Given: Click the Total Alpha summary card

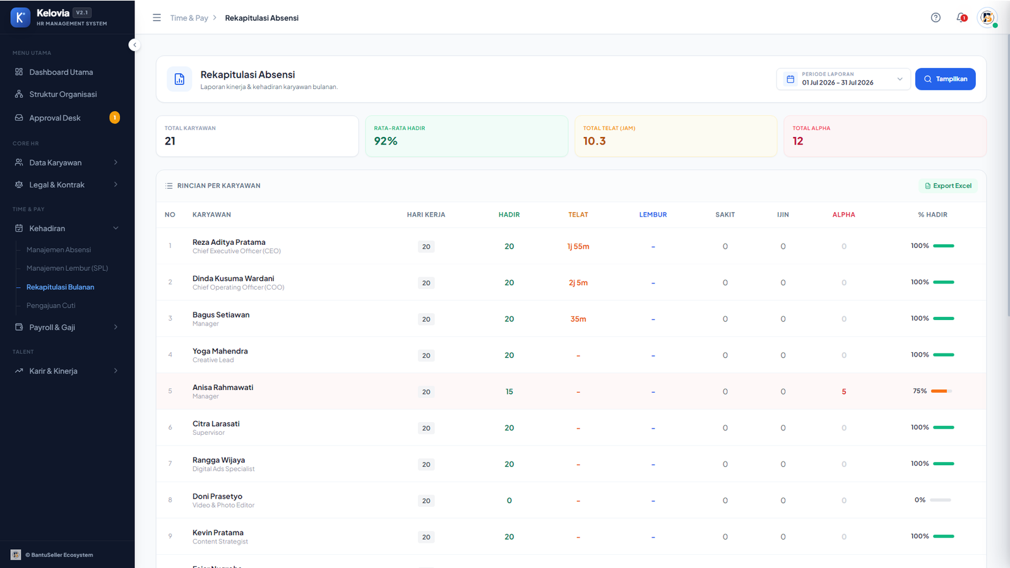Looking at the screenshot, I should point(885,136).
